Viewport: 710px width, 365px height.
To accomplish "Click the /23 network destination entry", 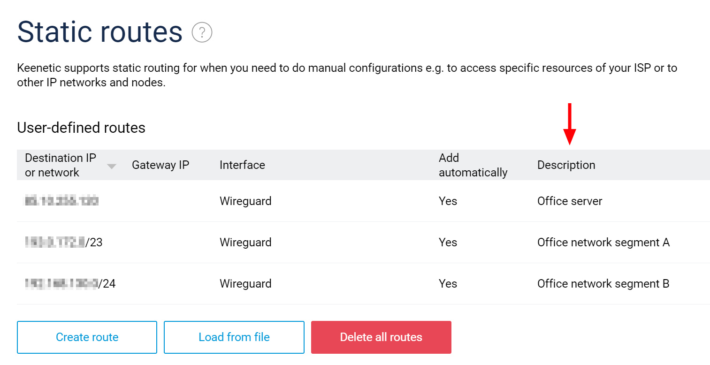I will click(63, 242).
